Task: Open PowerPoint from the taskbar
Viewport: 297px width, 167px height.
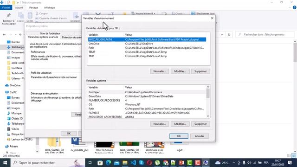Action: 181,163
